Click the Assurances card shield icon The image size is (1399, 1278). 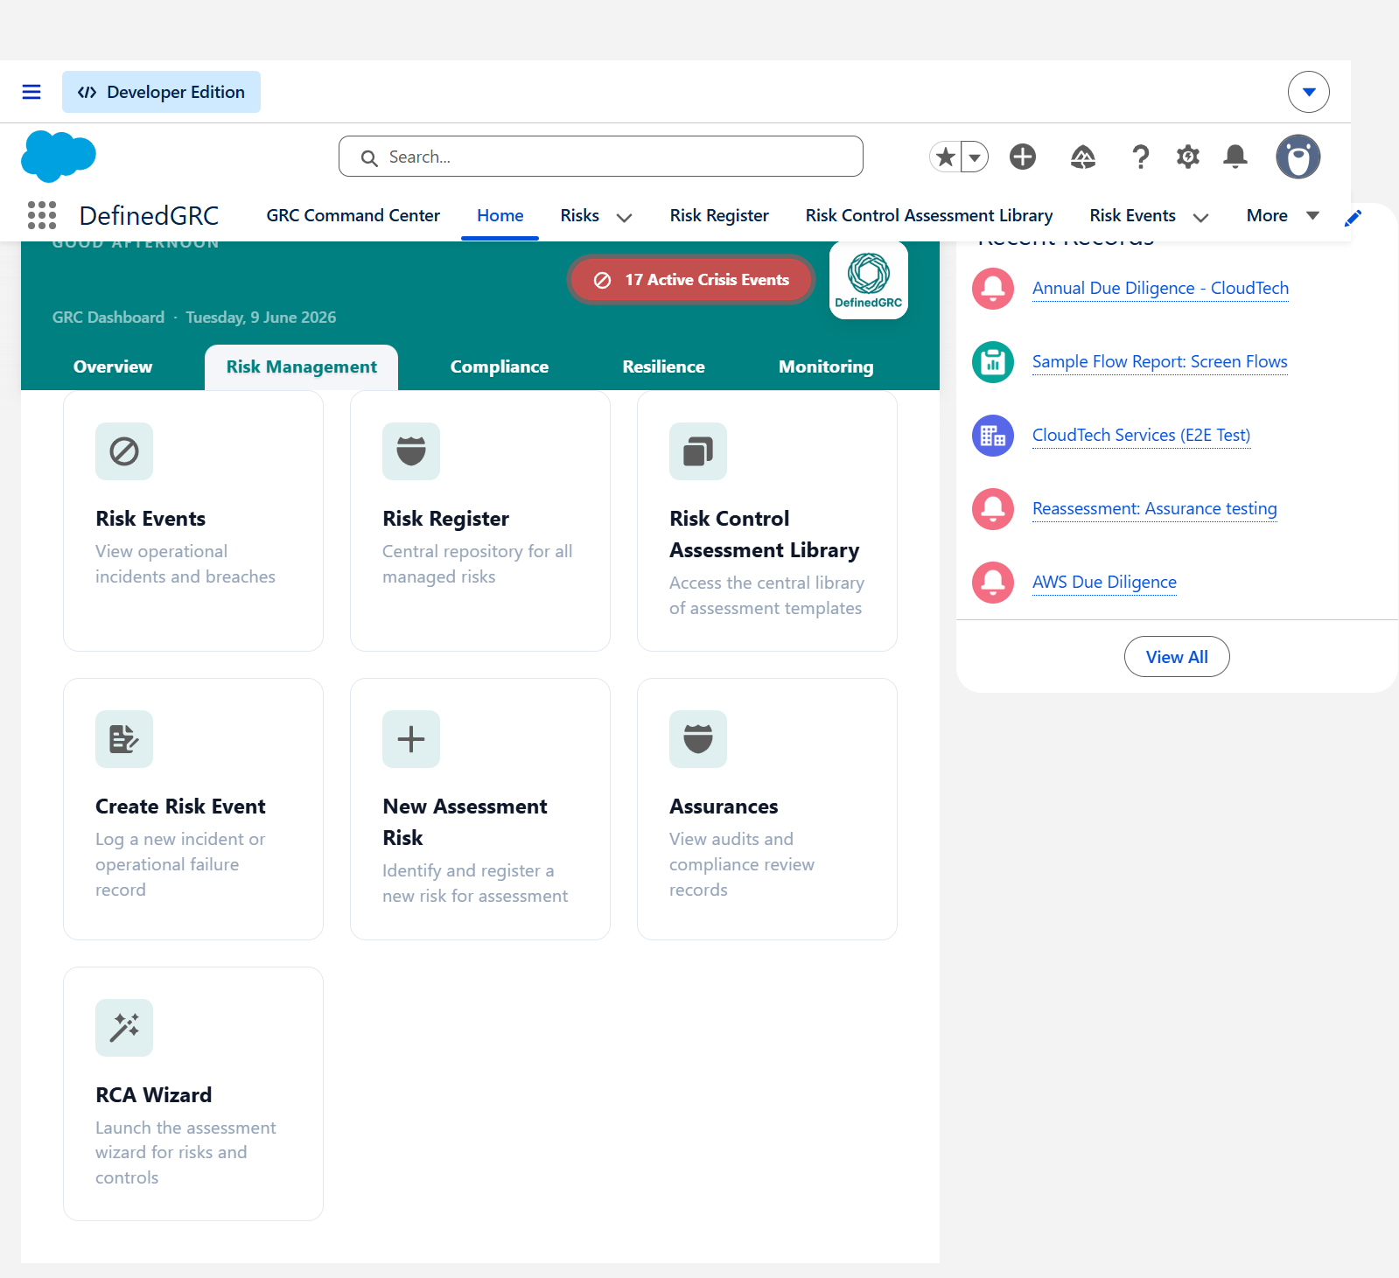pos(698,739)
